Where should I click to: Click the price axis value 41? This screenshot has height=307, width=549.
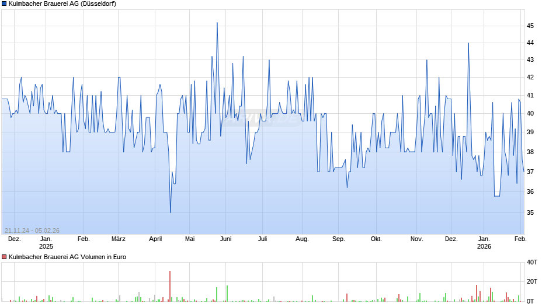(x=530, y=95)
